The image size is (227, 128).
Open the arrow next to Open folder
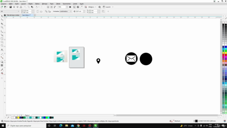(x=7, y=7)
